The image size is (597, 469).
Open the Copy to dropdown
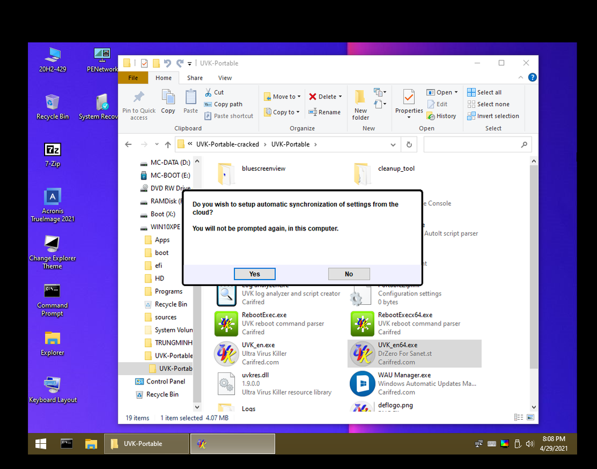pos(282,112)
